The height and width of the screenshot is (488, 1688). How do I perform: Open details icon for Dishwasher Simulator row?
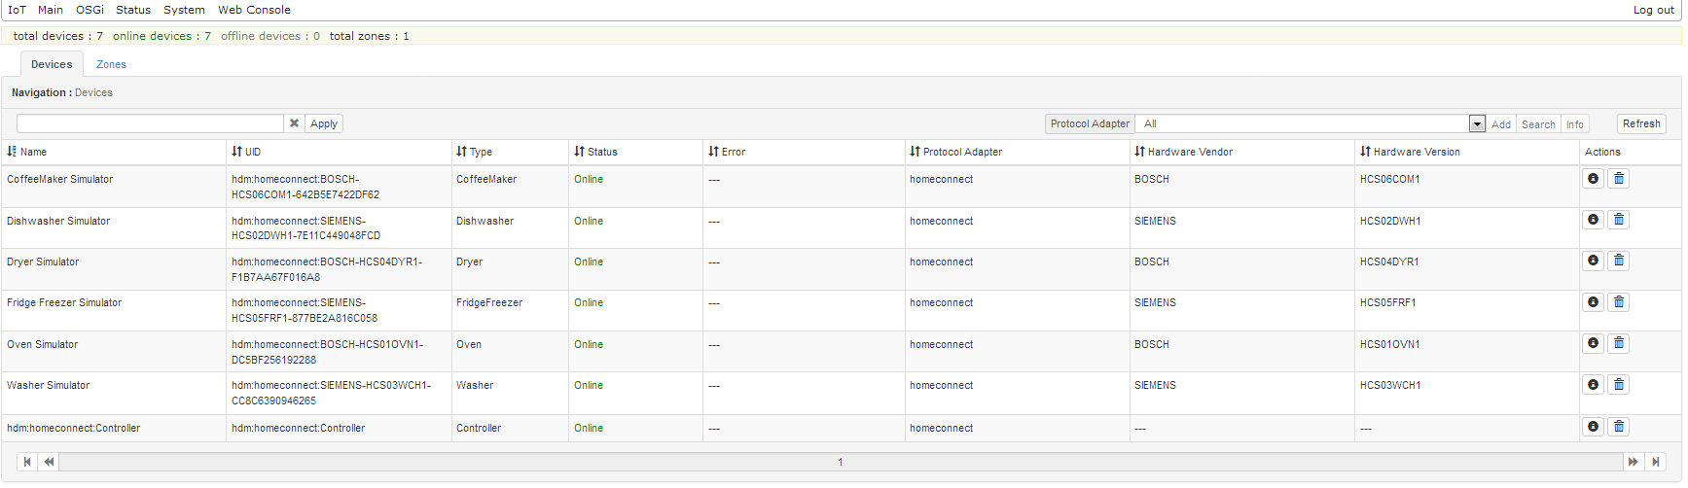pos(1593,220)
